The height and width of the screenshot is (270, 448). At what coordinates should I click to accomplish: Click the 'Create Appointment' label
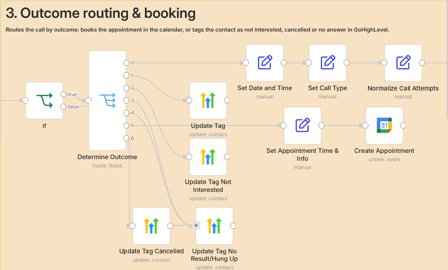tap(384, 151)
